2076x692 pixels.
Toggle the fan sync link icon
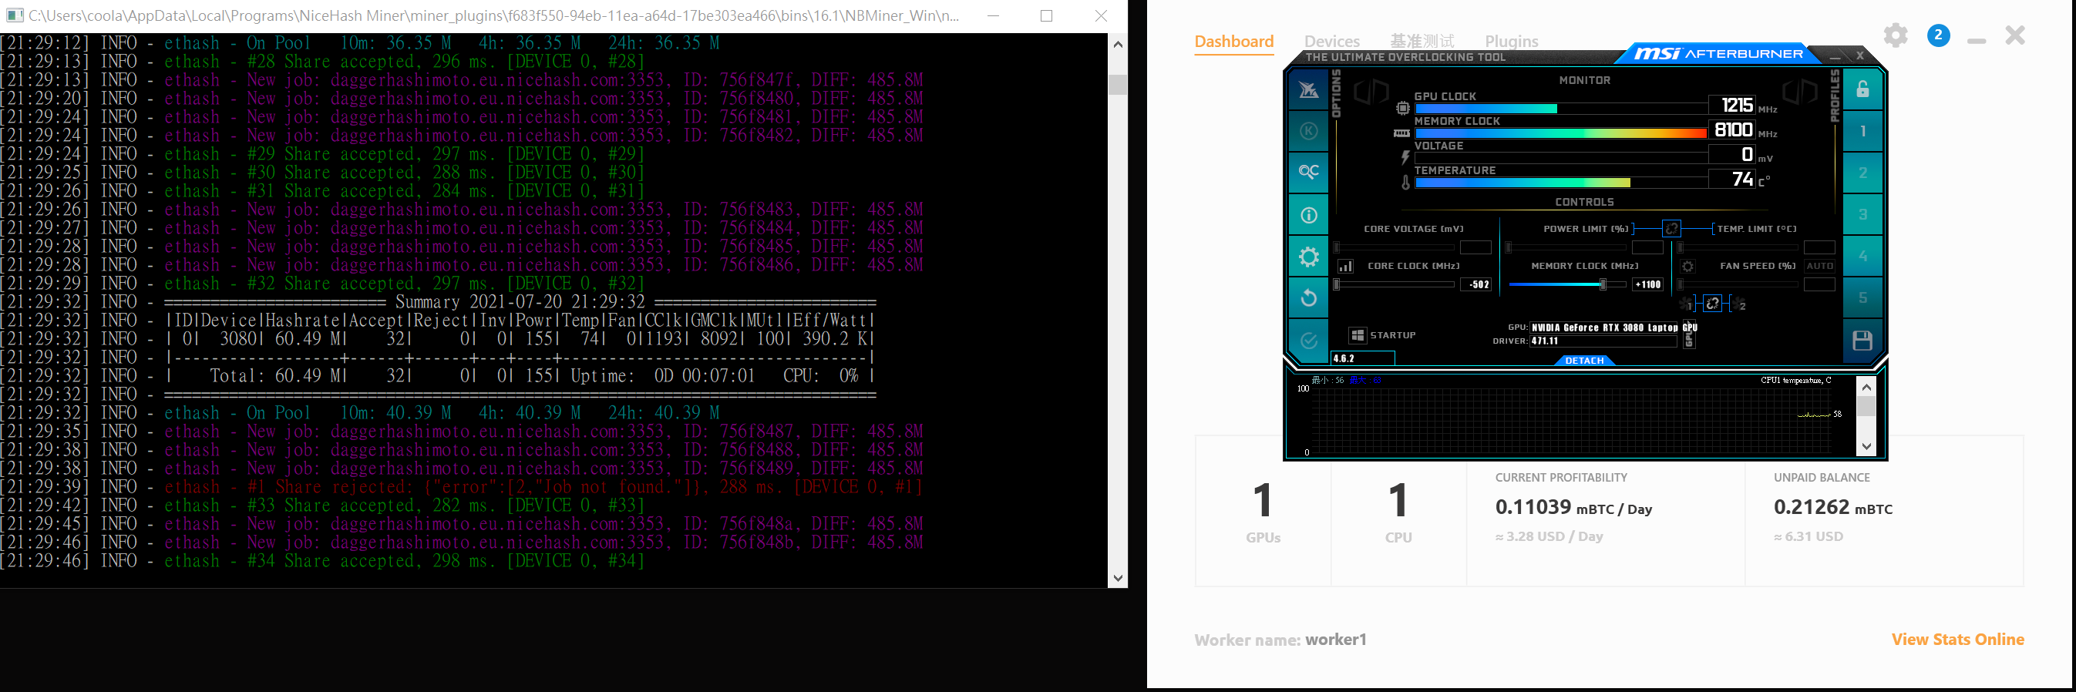click(x=1713, y=304)
